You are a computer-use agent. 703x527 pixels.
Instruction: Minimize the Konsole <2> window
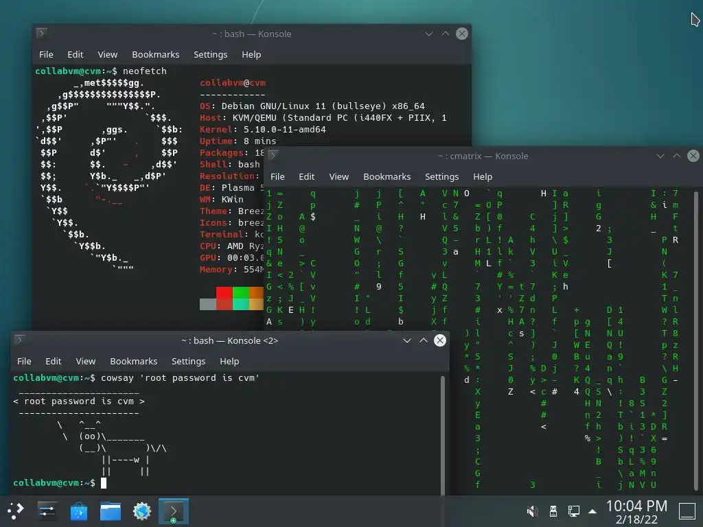(x=407, y=340)
